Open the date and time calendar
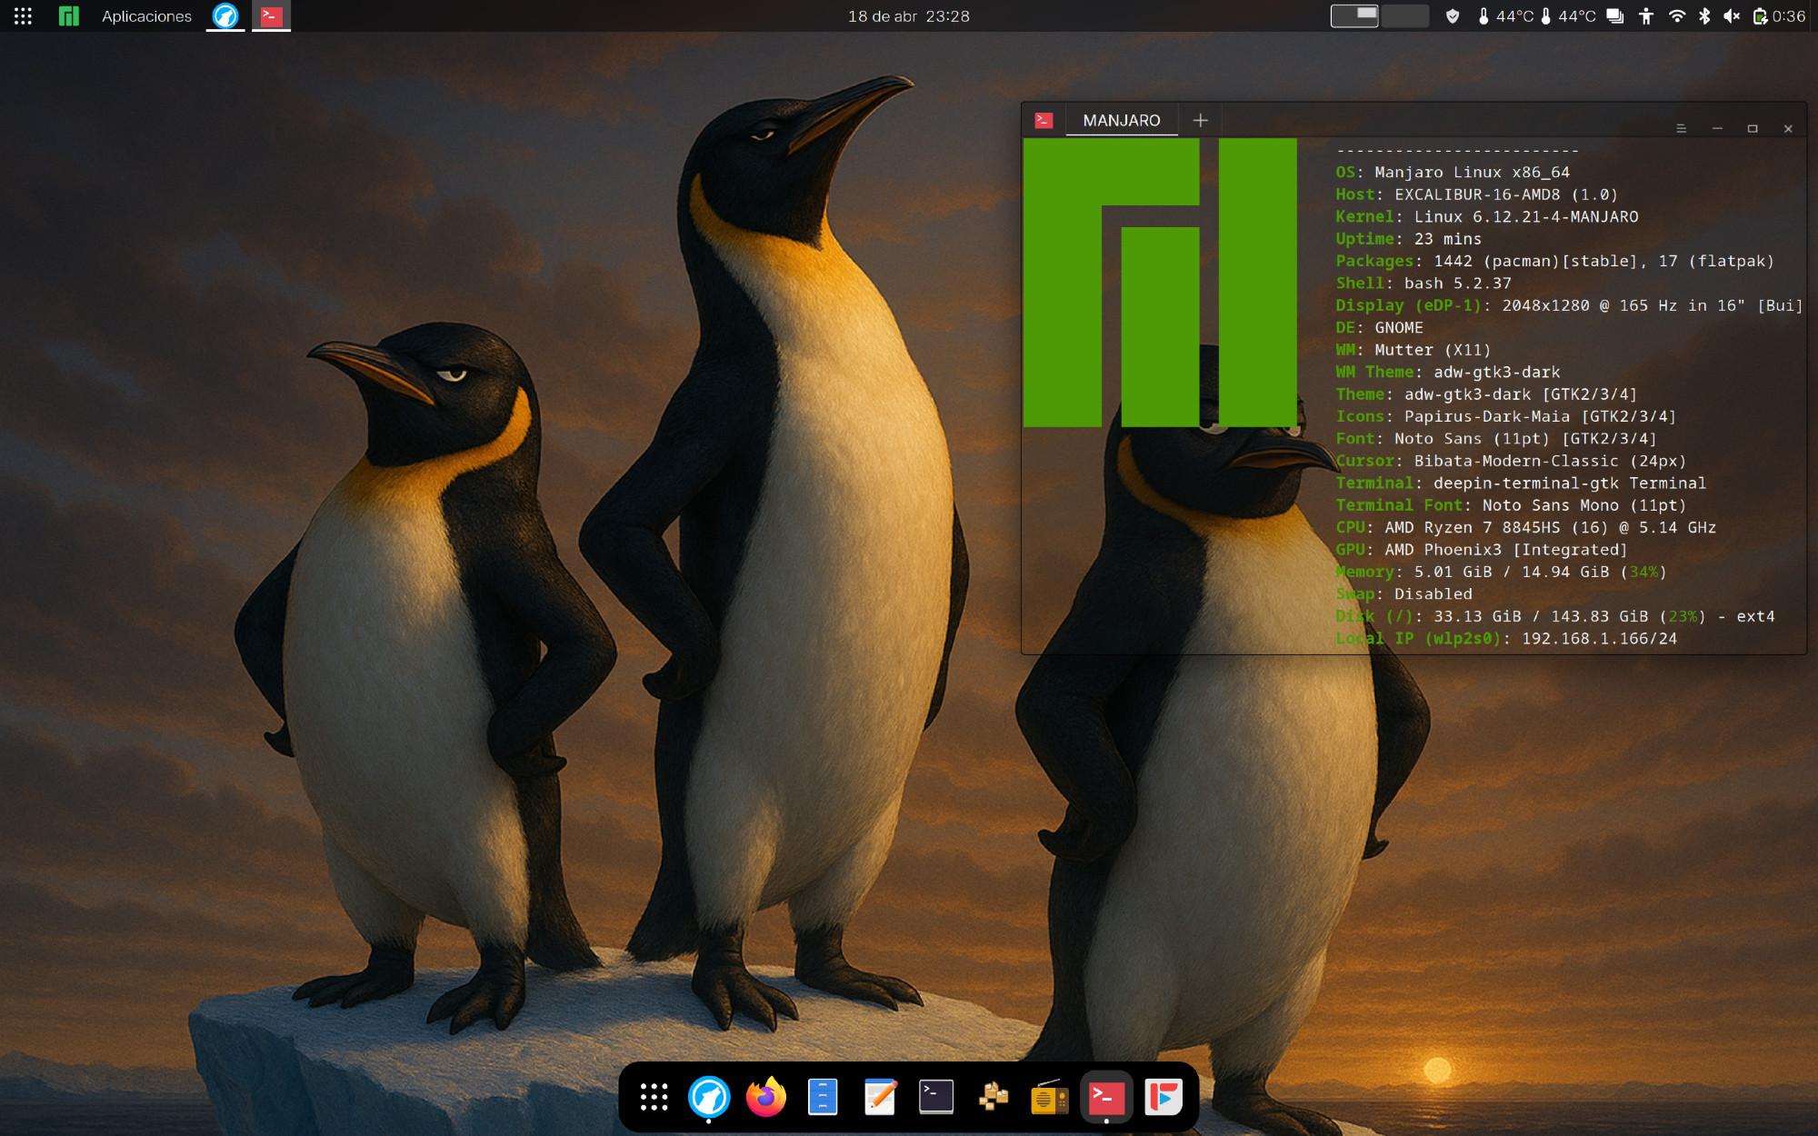Screen dimensions: 1818x1136 pyautogui.click(x=908, y=15)
